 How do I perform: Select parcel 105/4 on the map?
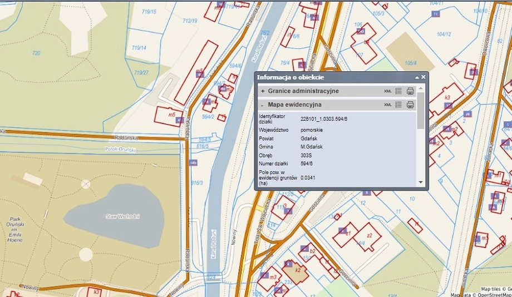coord(411,63)
